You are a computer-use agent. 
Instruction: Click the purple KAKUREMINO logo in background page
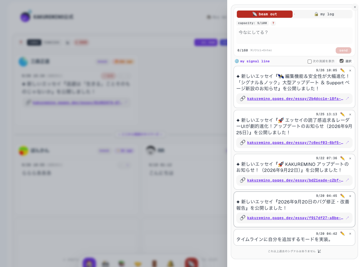click(25, 17)
